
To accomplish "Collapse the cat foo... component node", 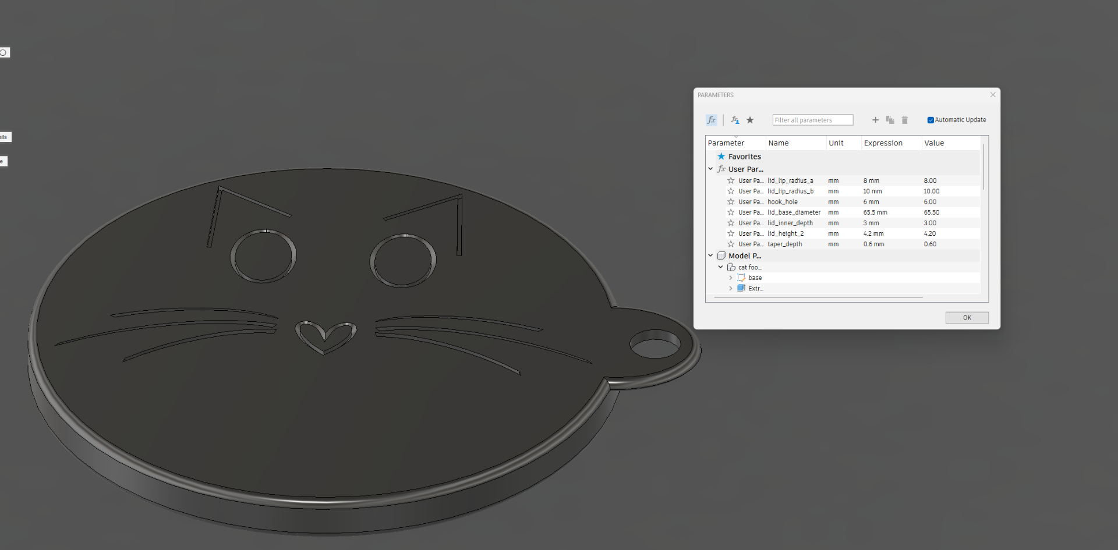I will [721, 267].
